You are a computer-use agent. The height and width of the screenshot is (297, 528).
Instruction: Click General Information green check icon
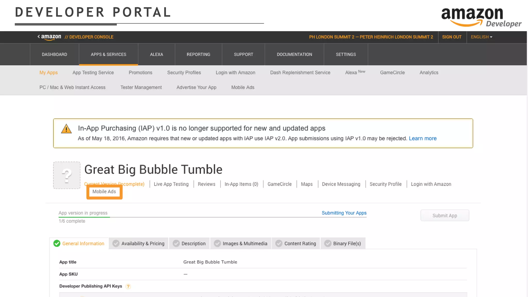pyautogui.click(x=57, y=243)
